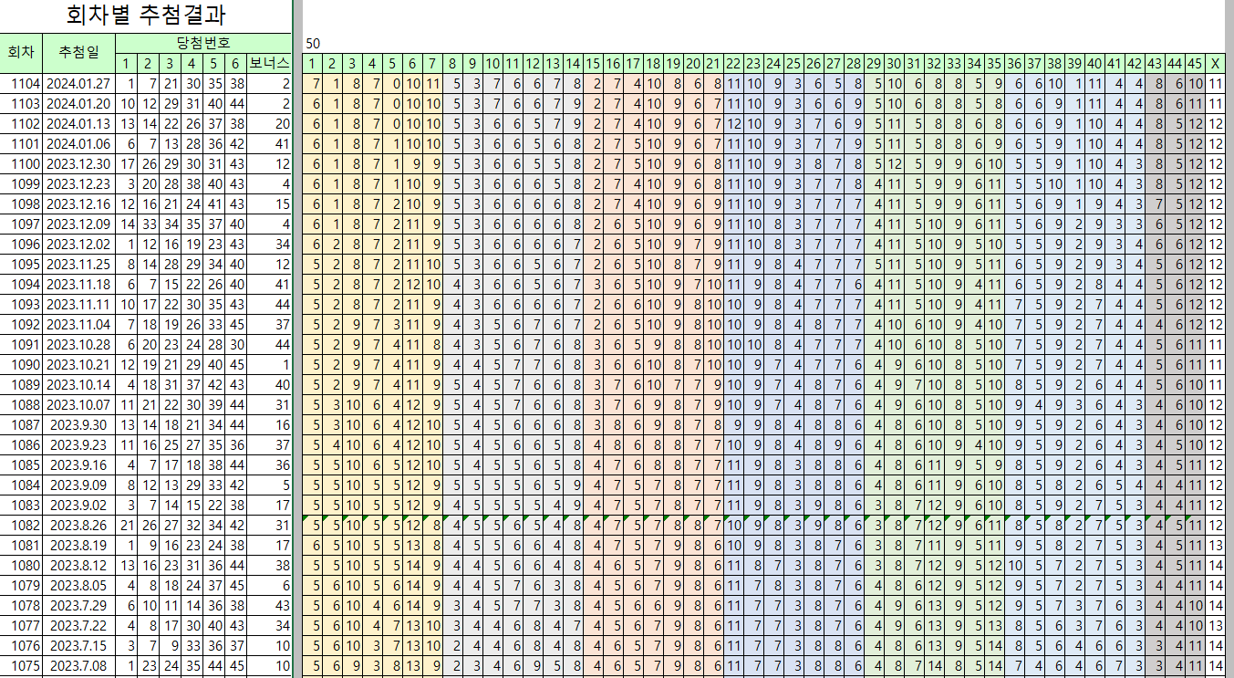Select sixth winning number 30 in round 1091
Viewport: 1234px width, 678px height.
[236, 345]
